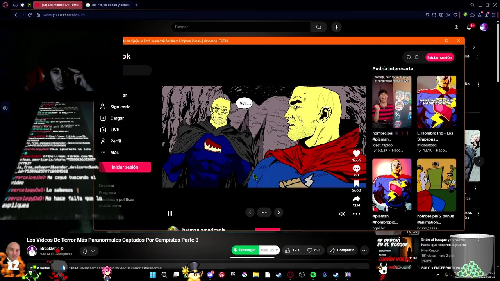Screen dimensions: 500x281
Task: Click YouTube search magnifier button
Action: [319, 27]
